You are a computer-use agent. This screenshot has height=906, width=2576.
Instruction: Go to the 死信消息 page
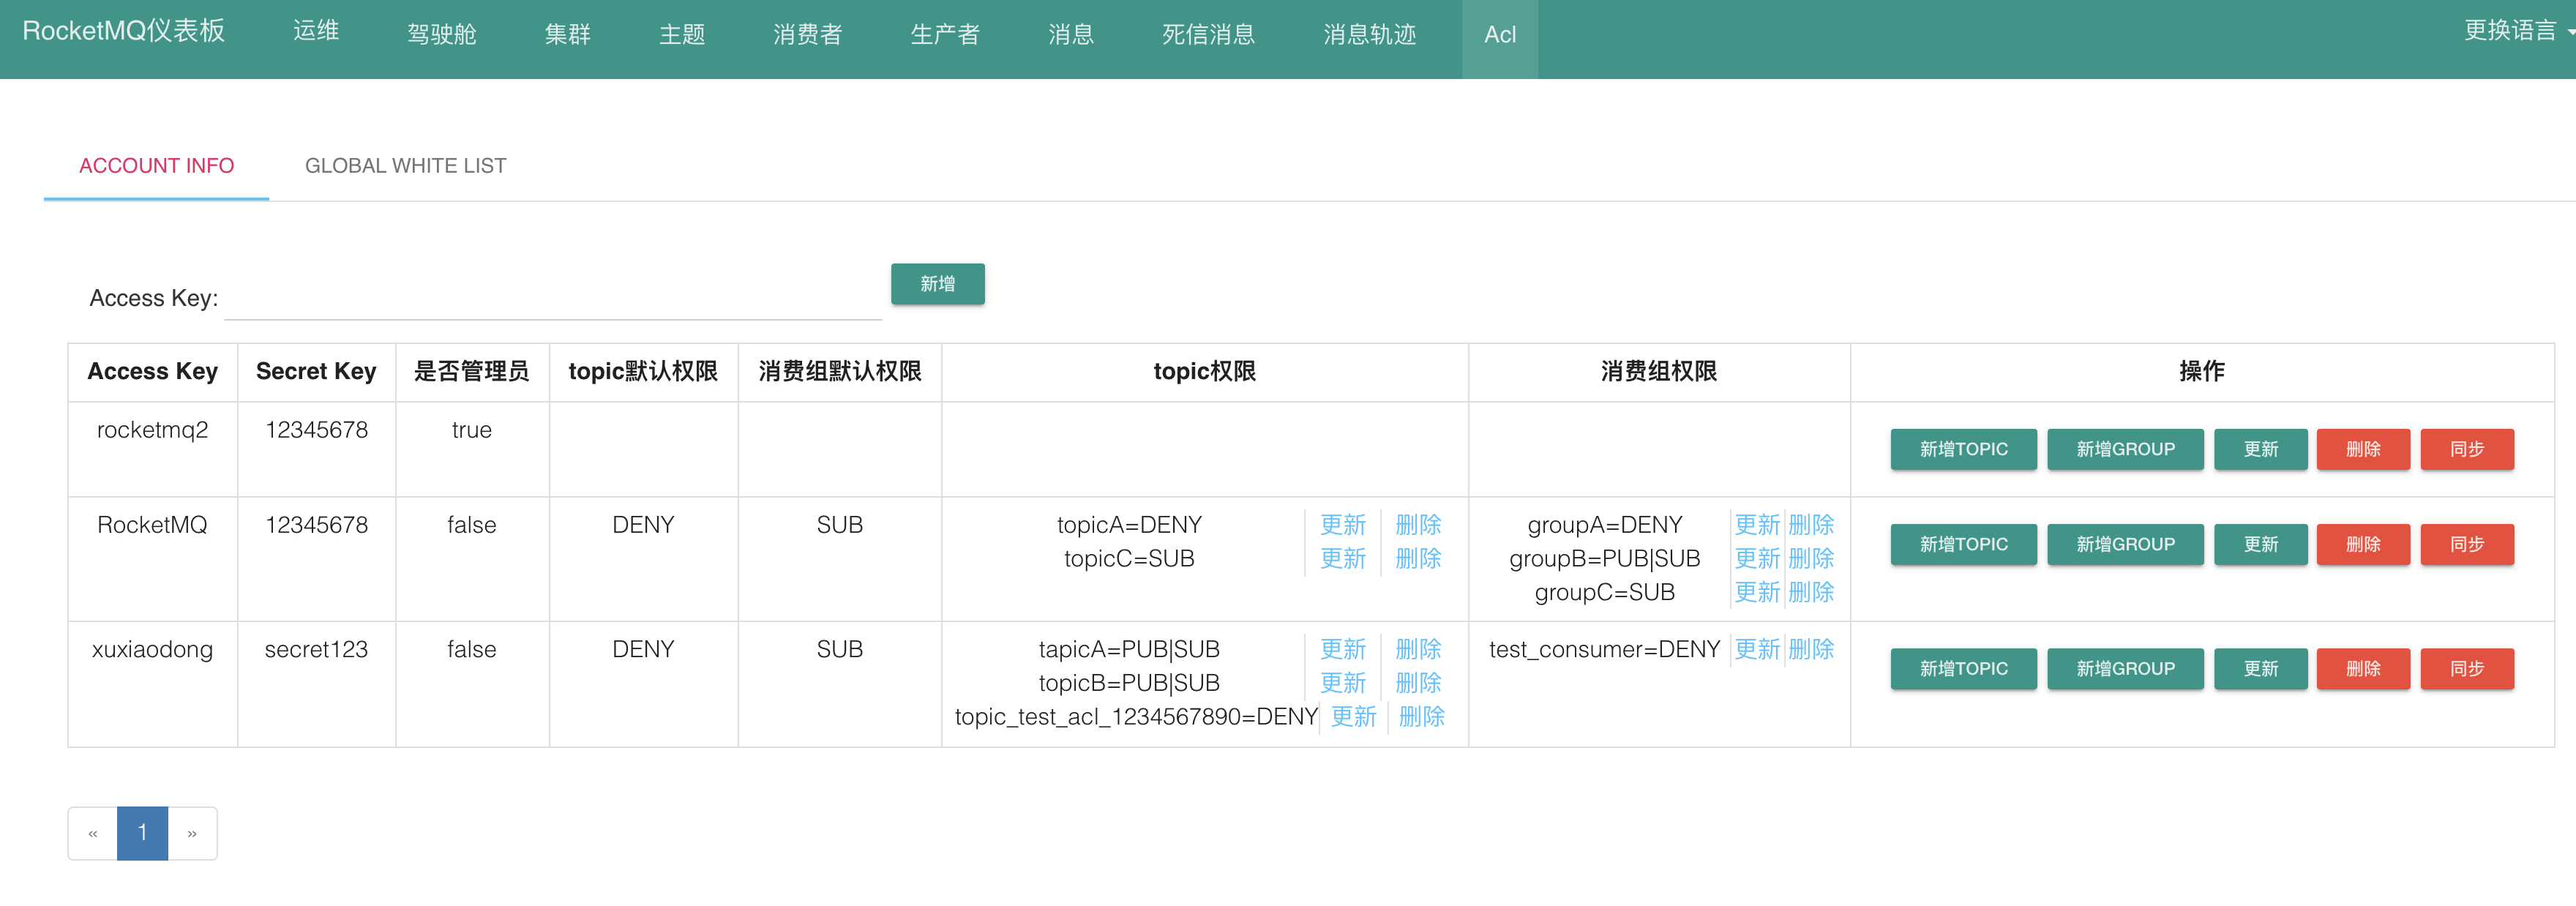click(x=1208, y=35)
